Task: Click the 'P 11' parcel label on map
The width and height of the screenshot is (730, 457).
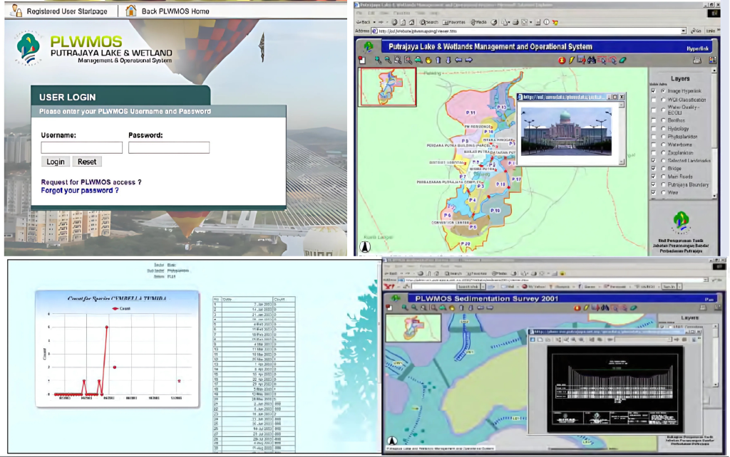Action: [x=471, y=113]
